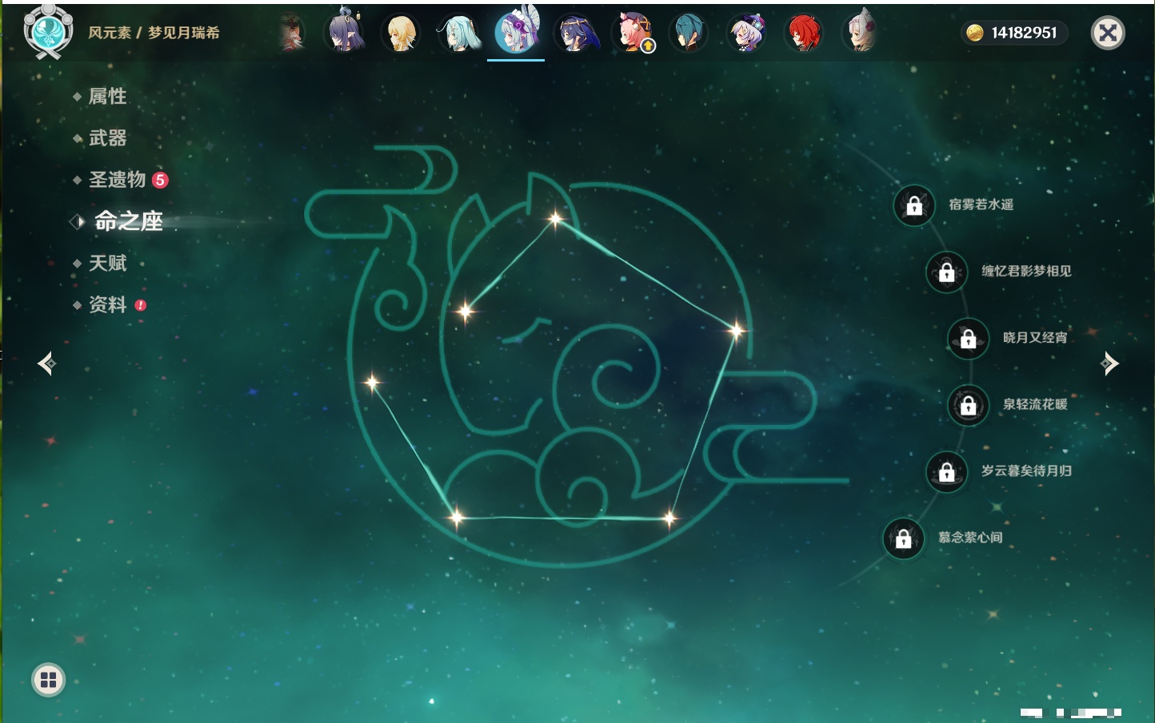
Task: Select the constellation label 泉轻流花暖
Action: [1035, 404]
